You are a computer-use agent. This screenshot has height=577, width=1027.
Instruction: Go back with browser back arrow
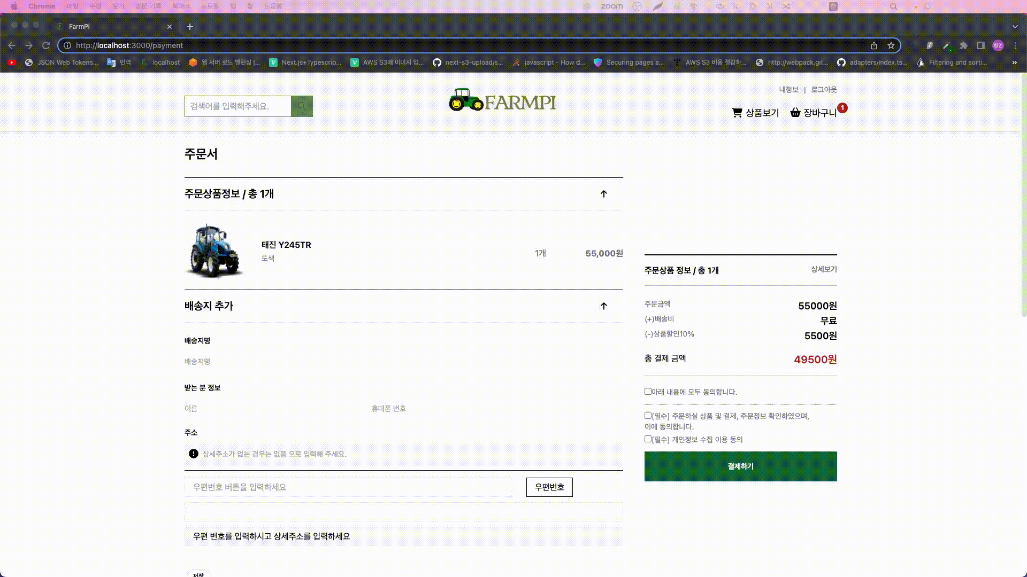pos(12,45)
